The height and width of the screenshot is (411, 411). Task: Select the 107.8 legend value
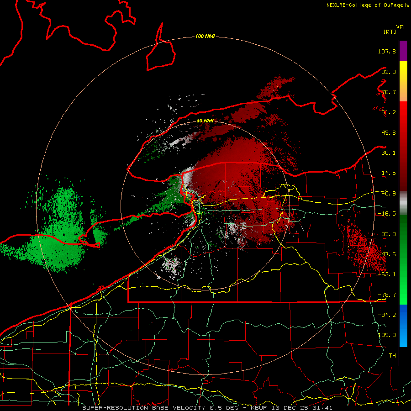(x=387, y=51)
